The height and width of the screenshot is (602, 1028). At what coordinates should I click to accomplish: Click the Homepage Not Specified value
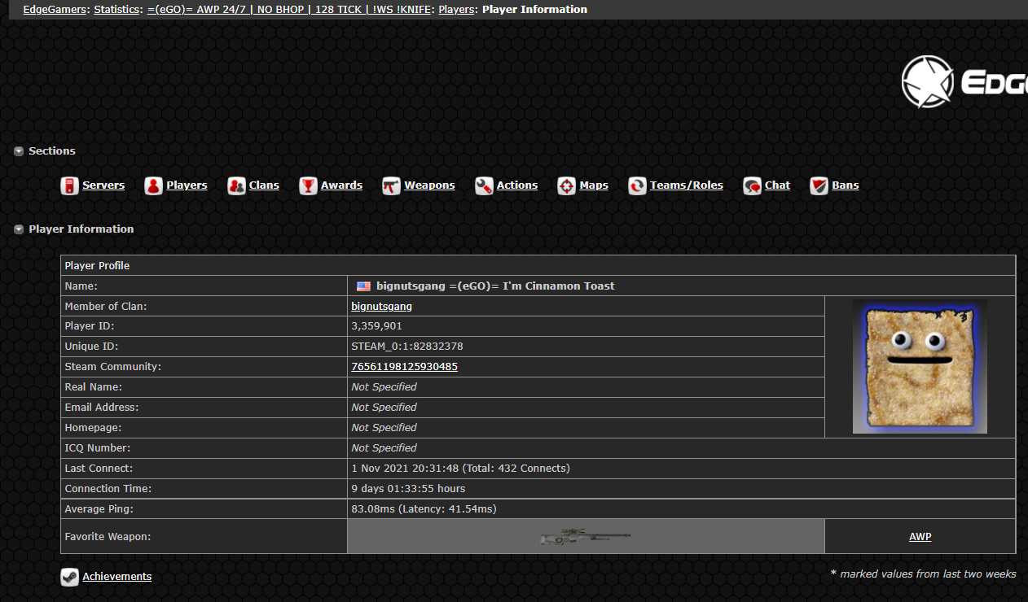tap(384, 428)
